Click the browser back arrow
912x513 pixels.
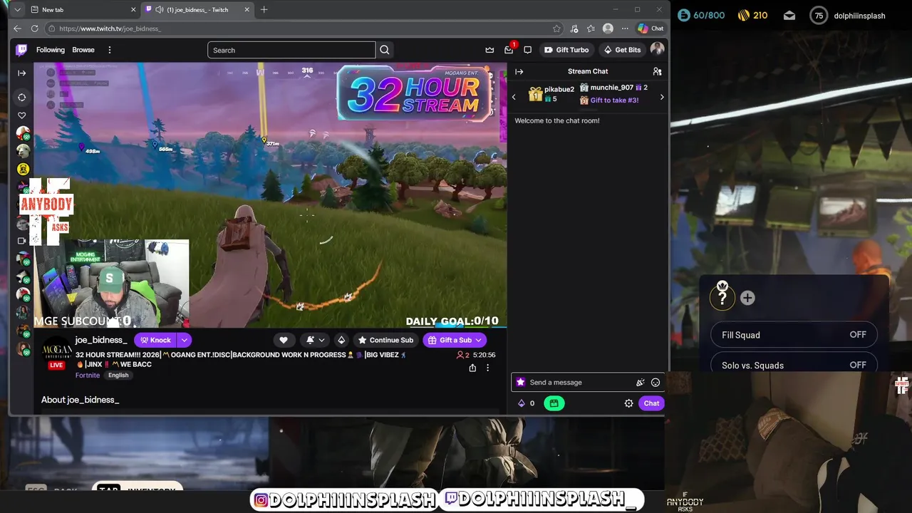[x=18, y=28]
